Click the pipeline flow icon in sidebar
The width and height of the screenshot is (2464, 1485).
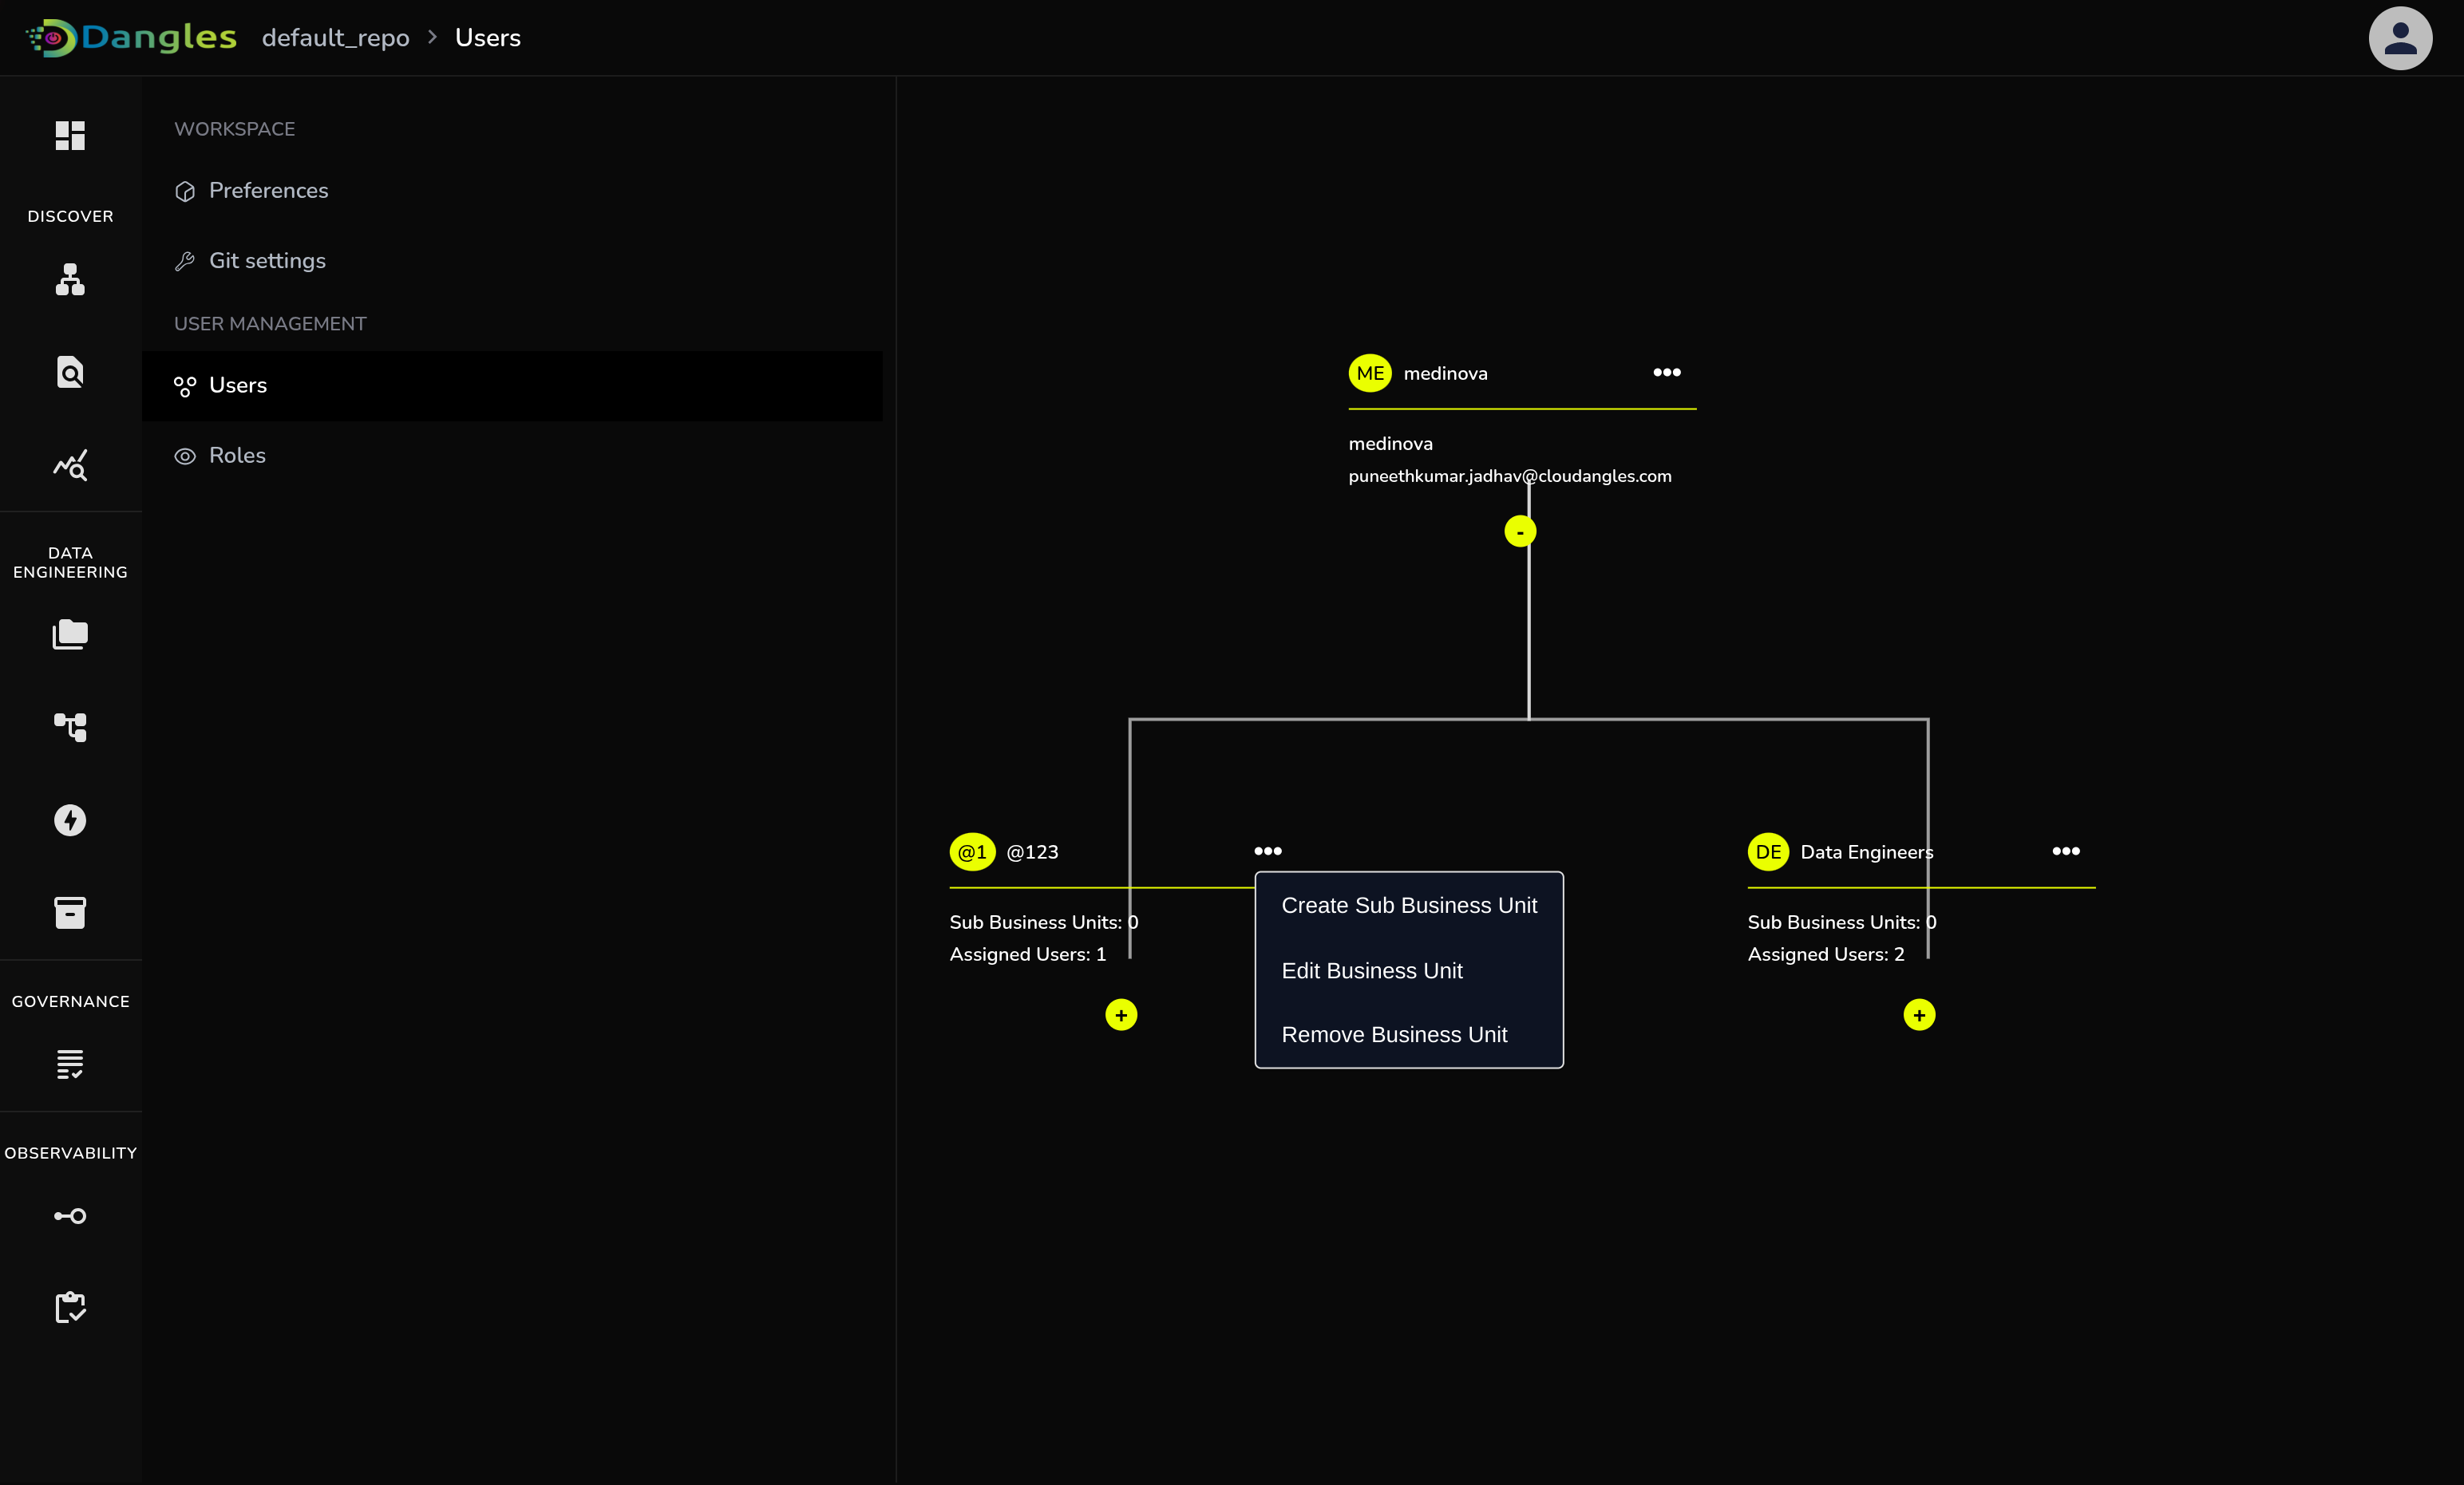tap(70, 727)
